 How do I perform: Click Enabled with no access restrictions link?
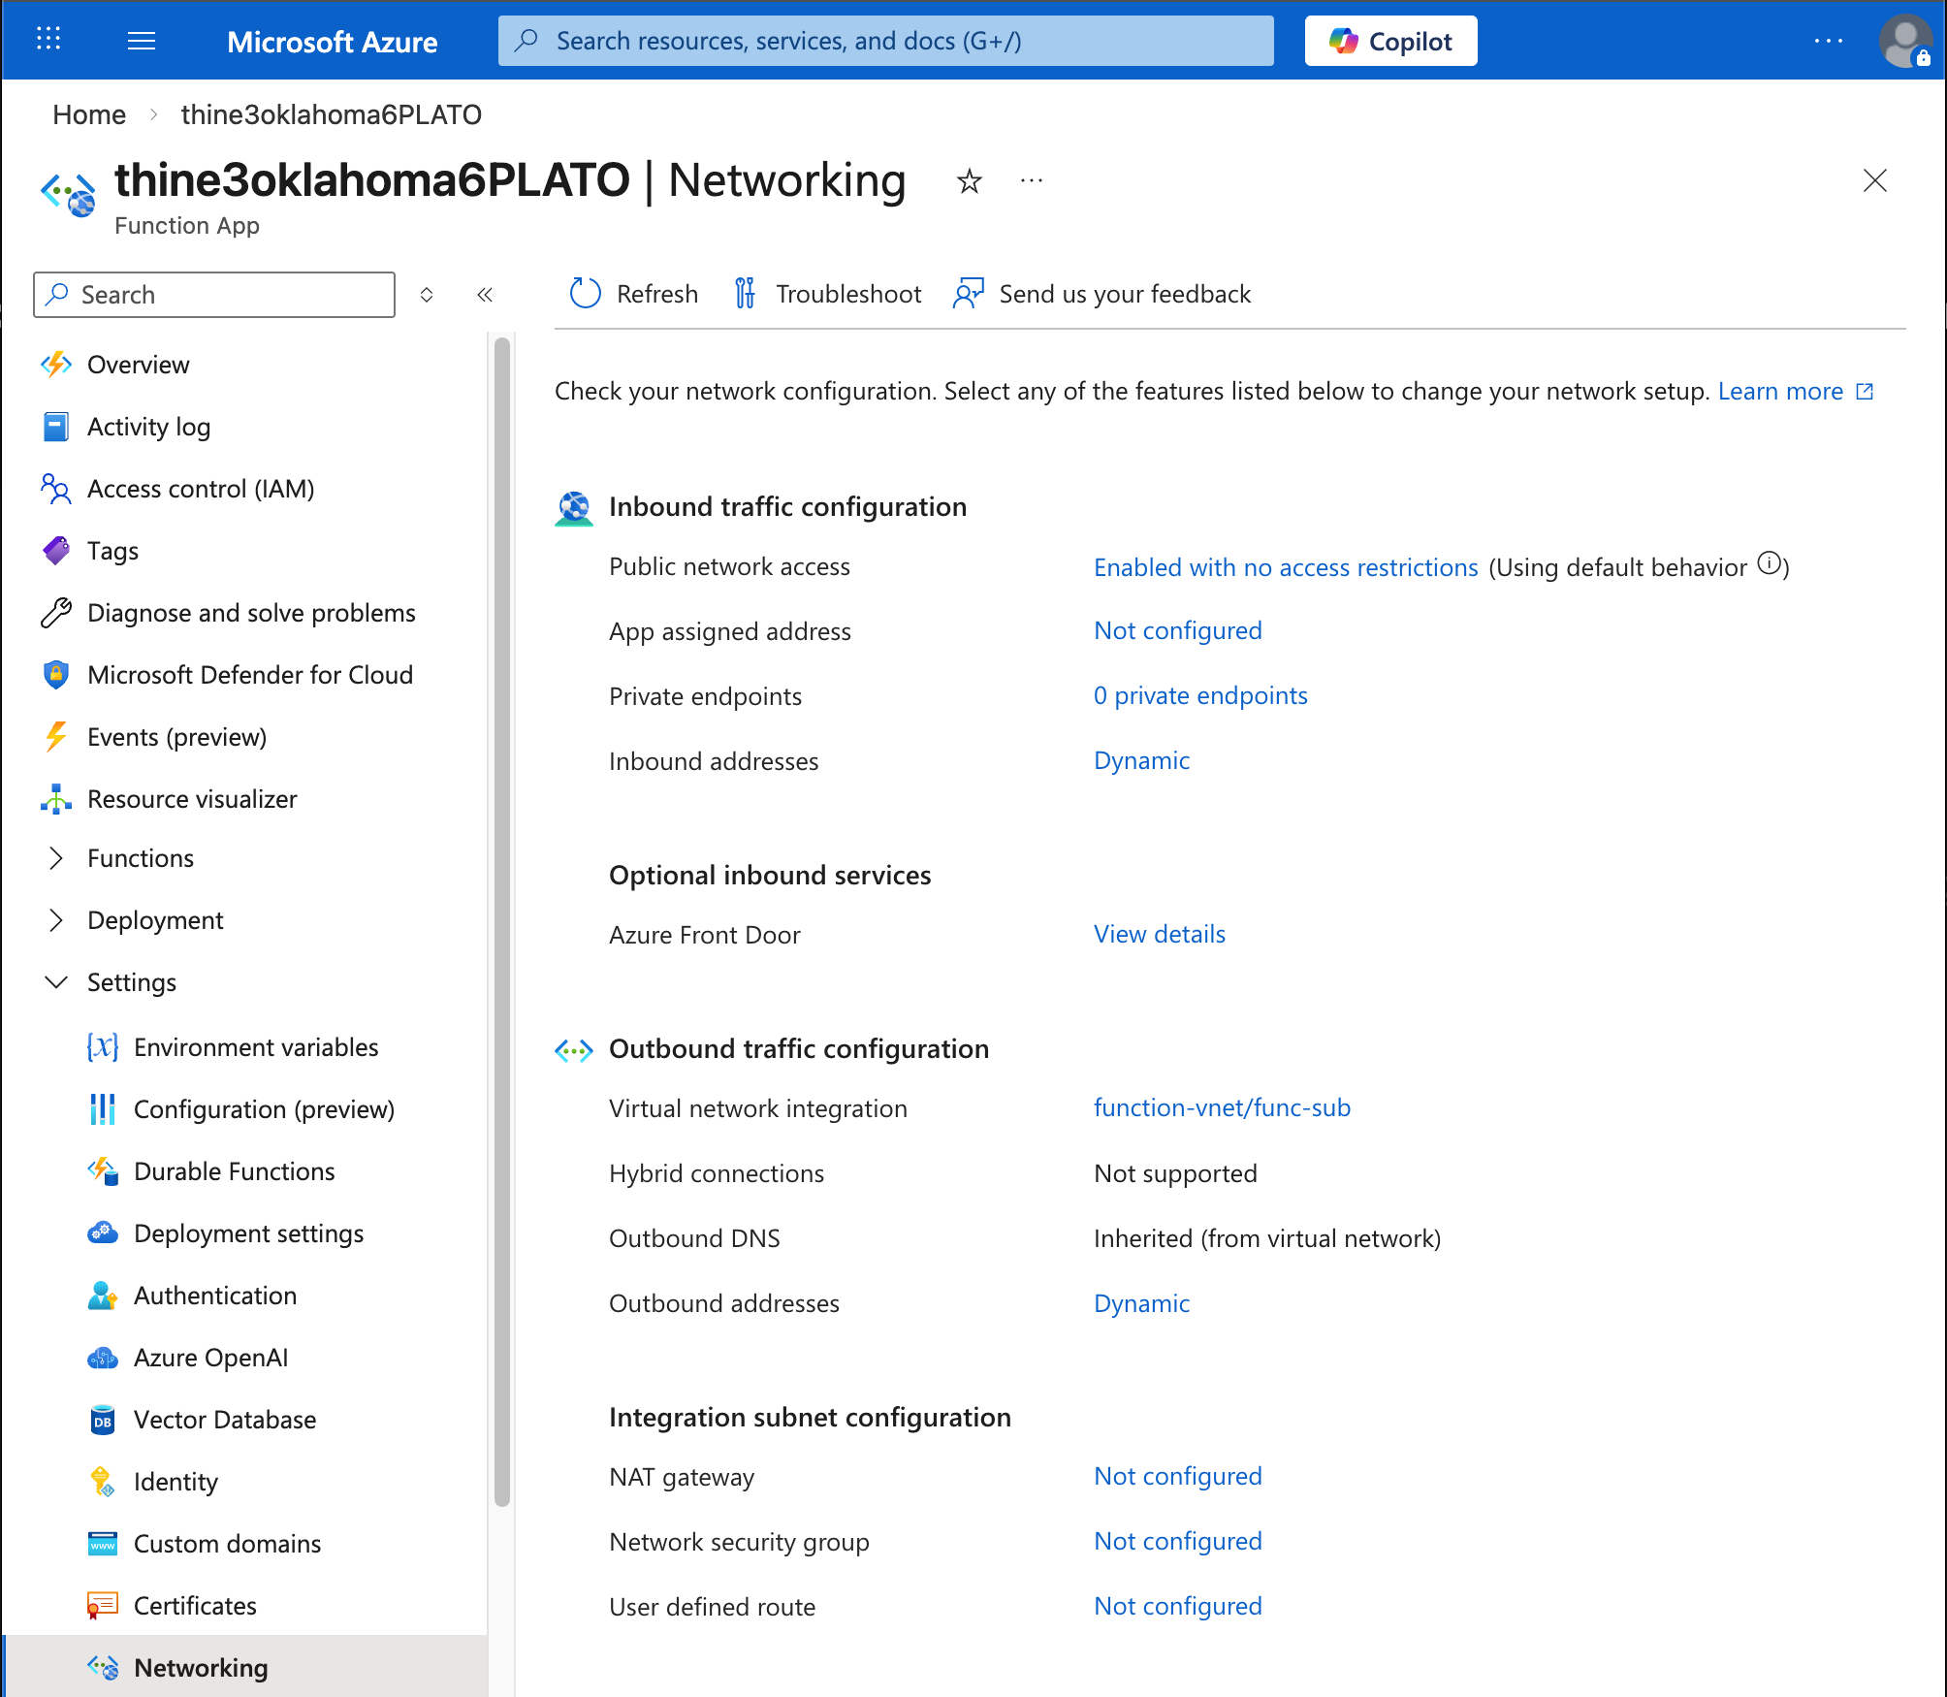click(1286, 567)
